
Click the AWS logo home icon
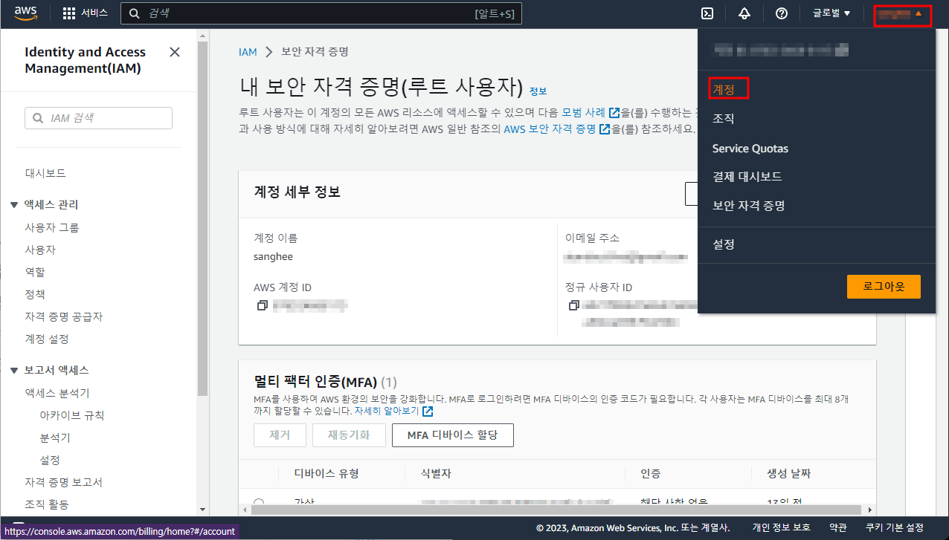pos(26,13)
